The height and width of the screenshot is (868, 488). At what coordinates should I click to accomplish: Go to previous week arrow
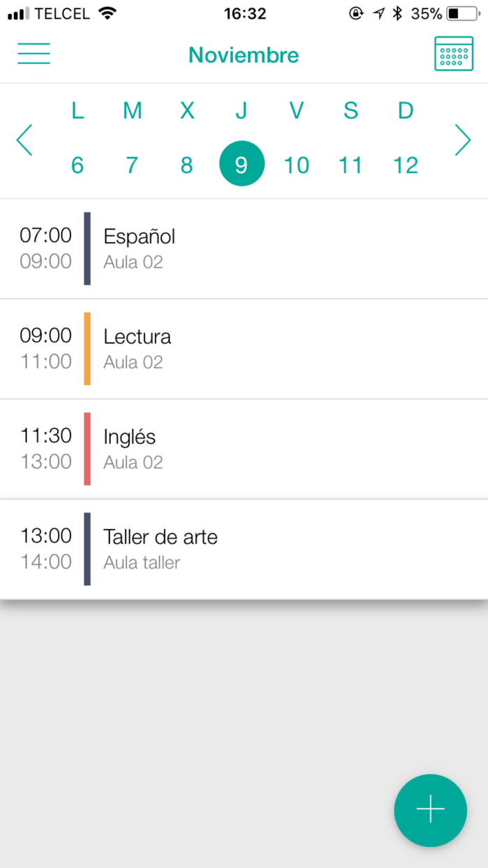(24, 140)
